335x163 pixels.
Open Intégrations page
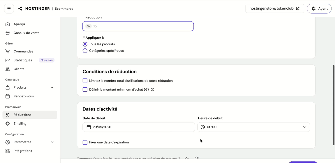30,151
